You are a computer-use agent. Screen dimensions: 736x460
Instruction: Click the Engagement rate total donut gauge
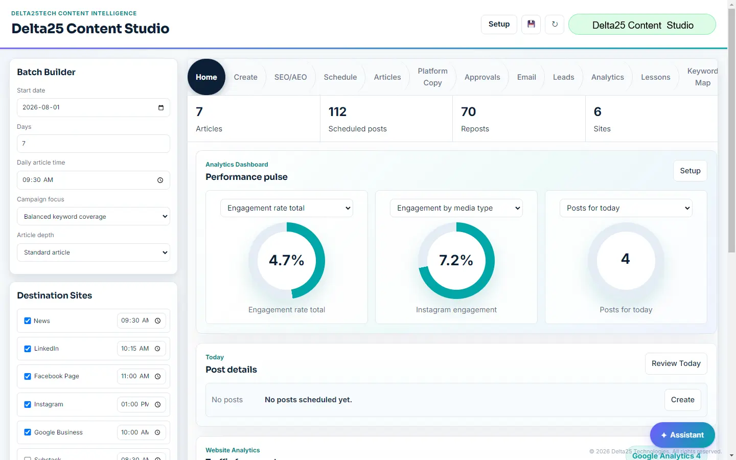pyautogui.click(x=287, y=261)
